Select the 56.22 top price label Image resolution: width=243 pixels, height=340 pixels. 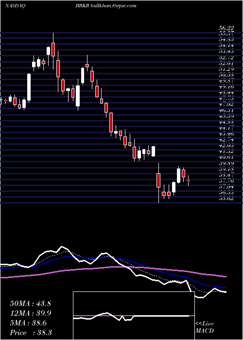(226, 28)
